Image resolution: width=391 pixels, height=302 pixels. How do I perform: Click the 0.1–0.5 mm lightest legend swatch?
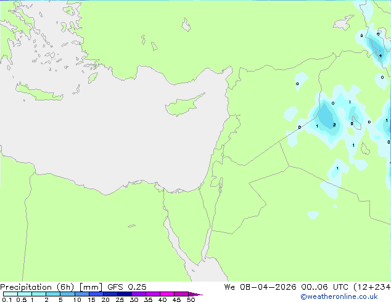click(x=10, y=294)
